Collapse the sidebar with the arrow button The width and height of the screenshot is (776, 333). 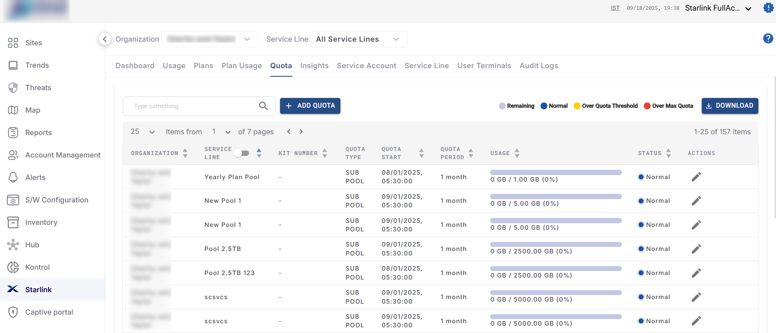coord(105,39)
